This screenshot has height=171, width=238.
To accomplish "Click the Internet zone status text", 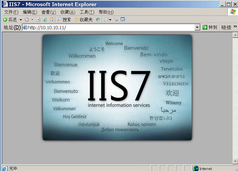I will coord(206,169).
